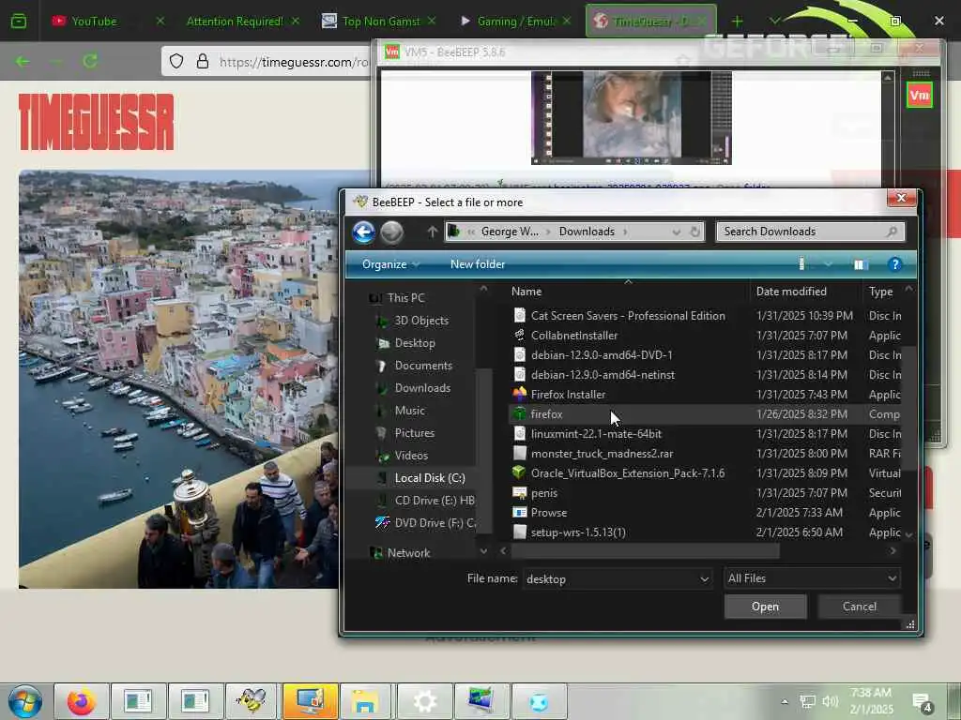Select Music in the sidebar
This screenshot has height=720, width=961.
409,411
